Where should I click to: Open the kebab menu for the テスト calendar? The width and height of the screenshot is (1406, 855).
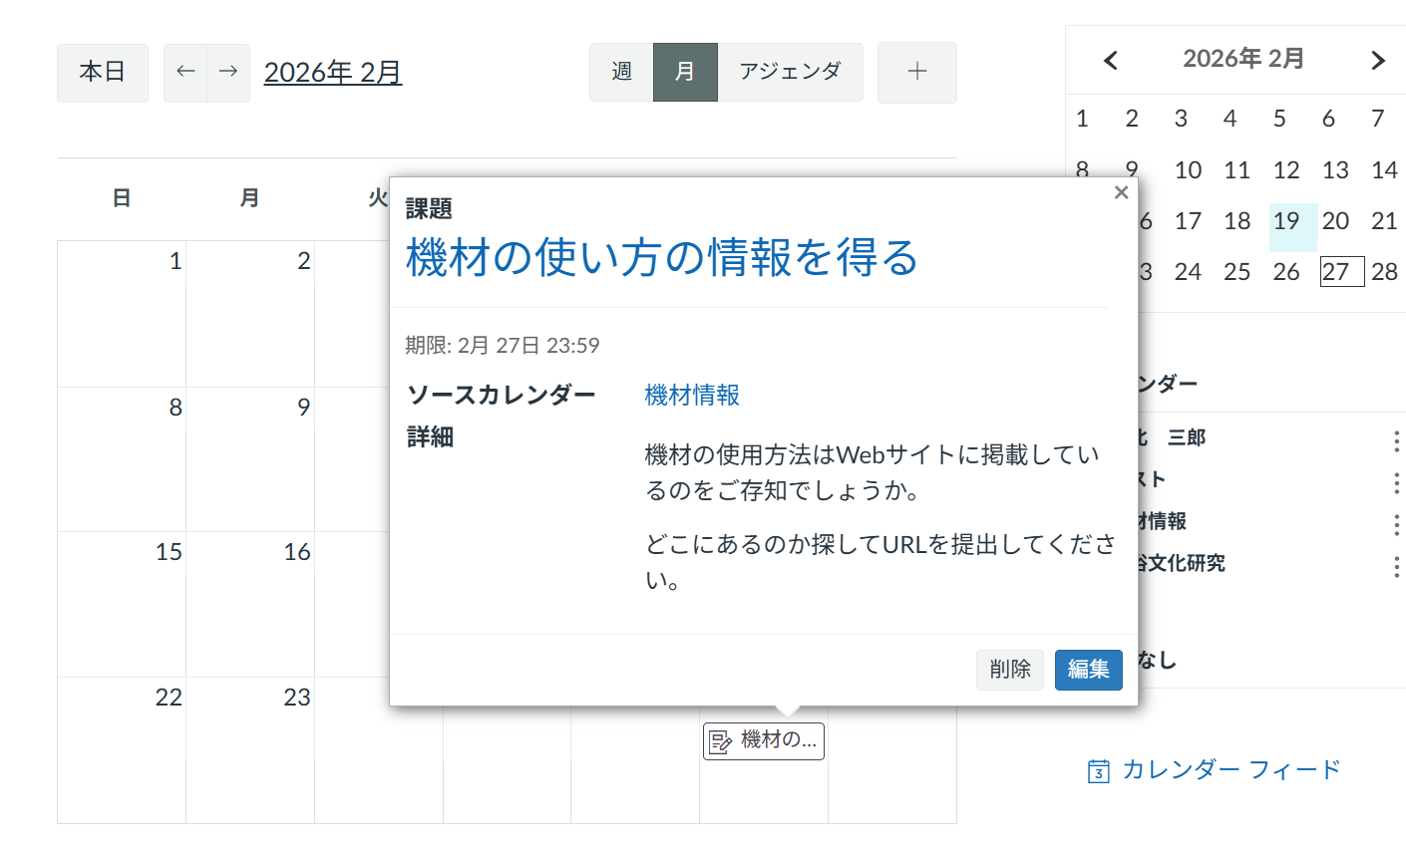click(1396, 483)
